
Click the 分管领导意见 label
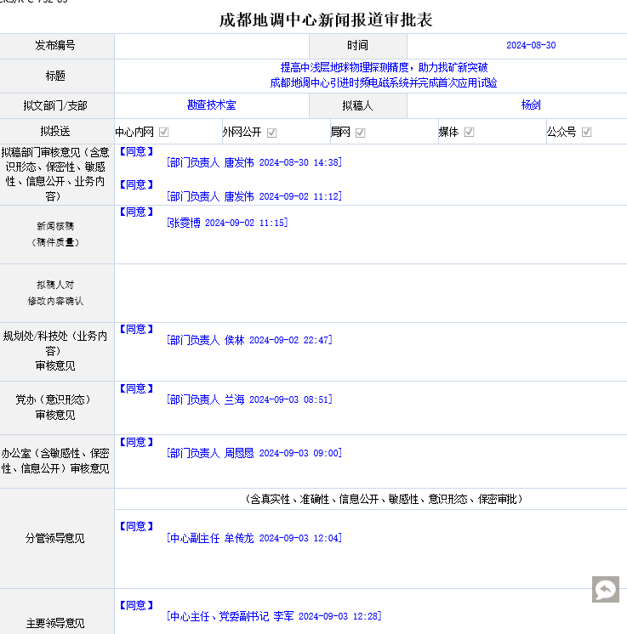pos(55,538)
